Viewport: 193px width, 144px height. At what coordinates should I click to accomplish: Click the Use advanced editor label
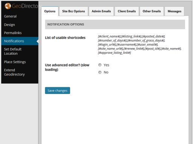[x=67, y=67]
